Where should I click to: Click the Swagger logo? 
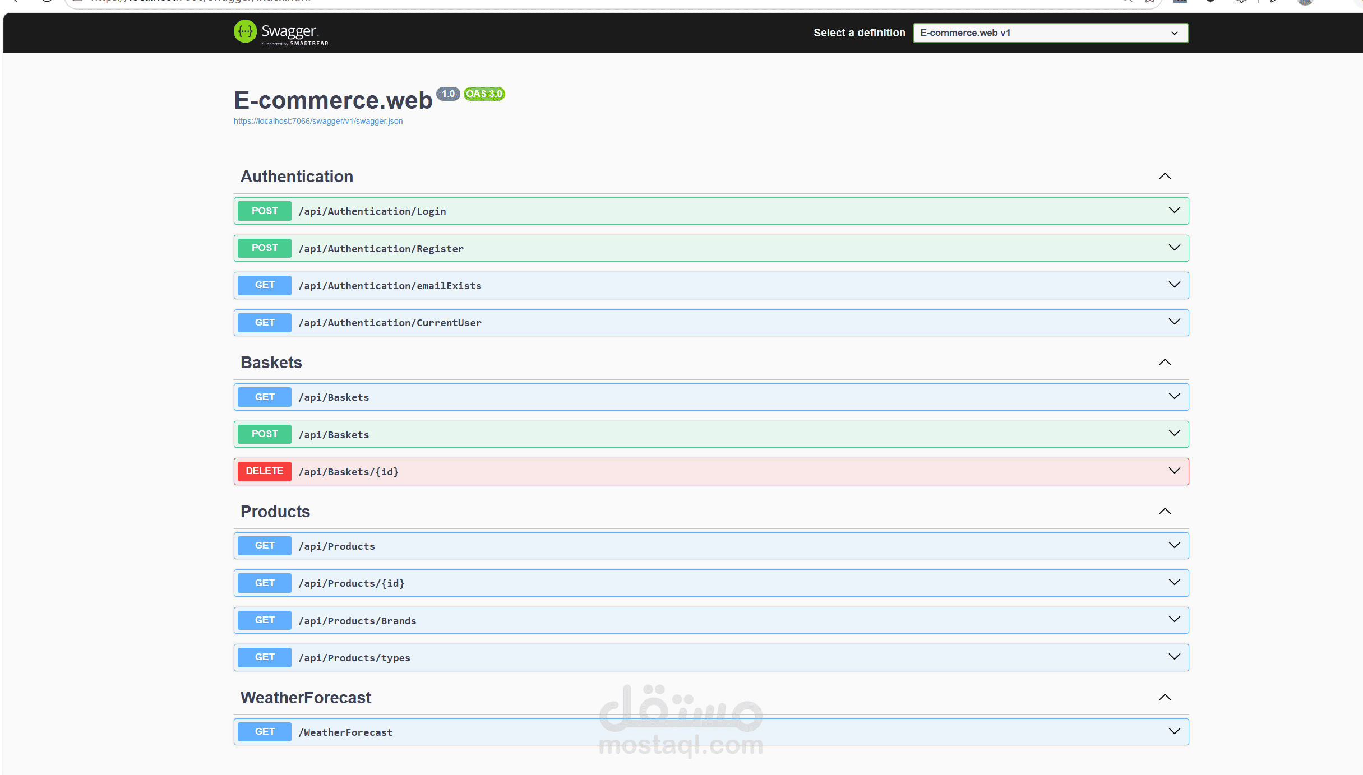point(281,33)
